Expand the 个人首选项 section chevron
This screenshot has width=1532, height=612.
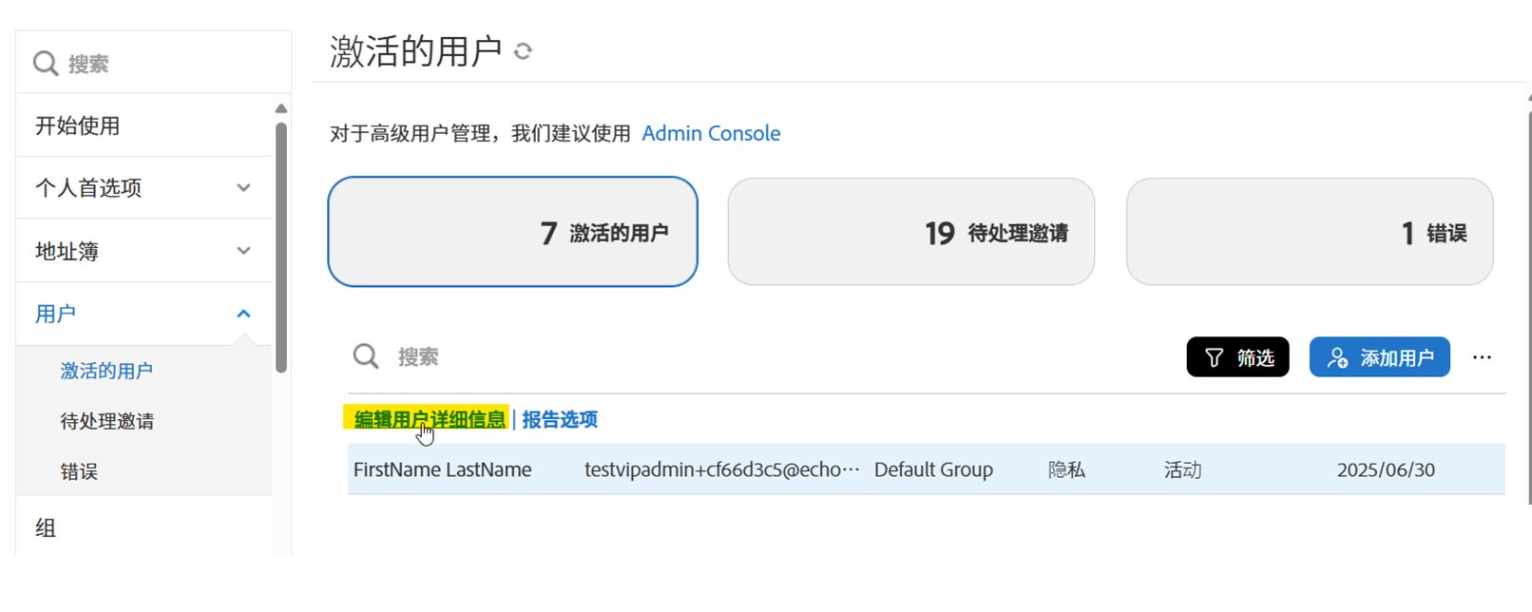[x=243, y=188]
